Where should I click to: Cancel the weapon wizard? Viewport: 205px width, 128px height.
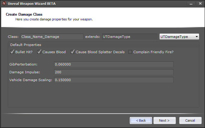click(190, 120)
